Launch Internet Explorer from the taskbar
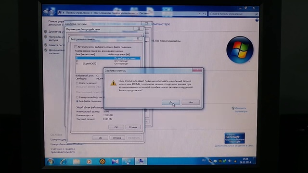This screenshot has width=308, height=173. (63, 161)
